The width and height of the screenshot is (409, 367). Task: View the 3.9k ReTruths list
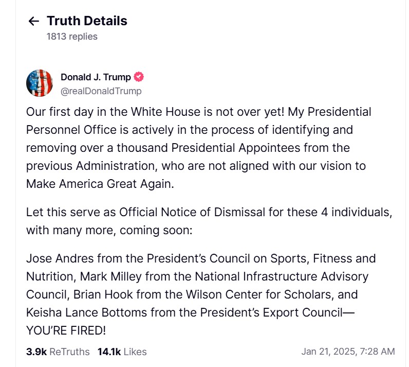[x=58, y=352]
